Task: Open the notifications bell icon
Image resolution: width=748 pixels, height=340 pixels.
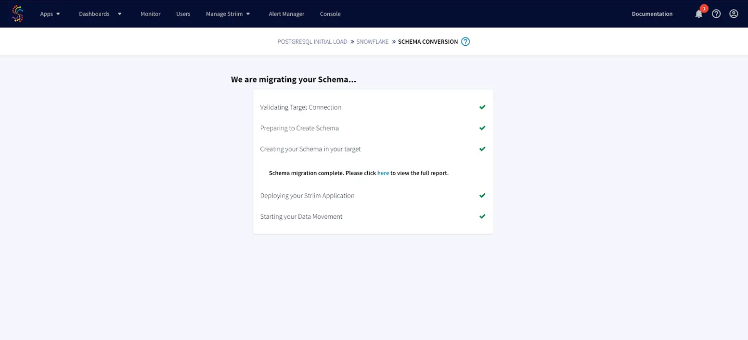Action: (x=698, y=14)
